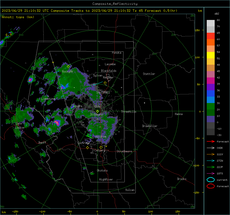Click the dBZ scale heading
The image size is (230, 215).
(217, 14)
